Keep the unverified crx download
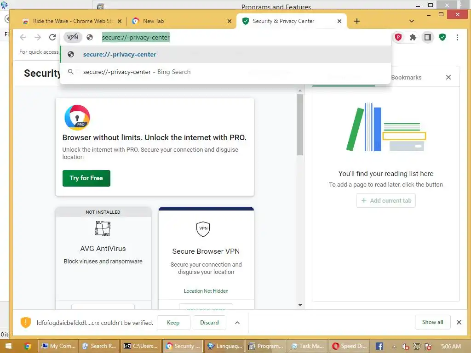Image resolution: width=471 pixels, height=353 pixels. (x=173, y=322)
